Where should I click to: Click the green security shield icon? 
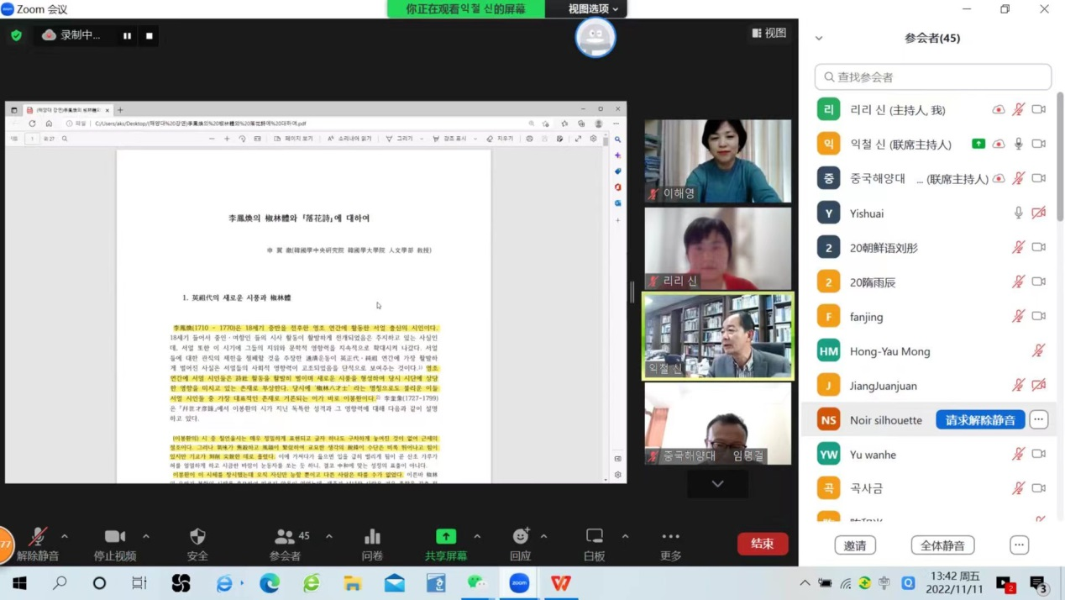(x=16, y=35)
